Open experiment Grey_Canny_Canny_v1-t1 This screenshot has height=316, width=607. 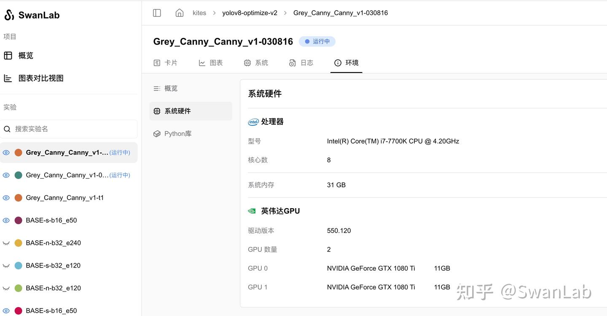pyautogui.click(x=64, y=198)
